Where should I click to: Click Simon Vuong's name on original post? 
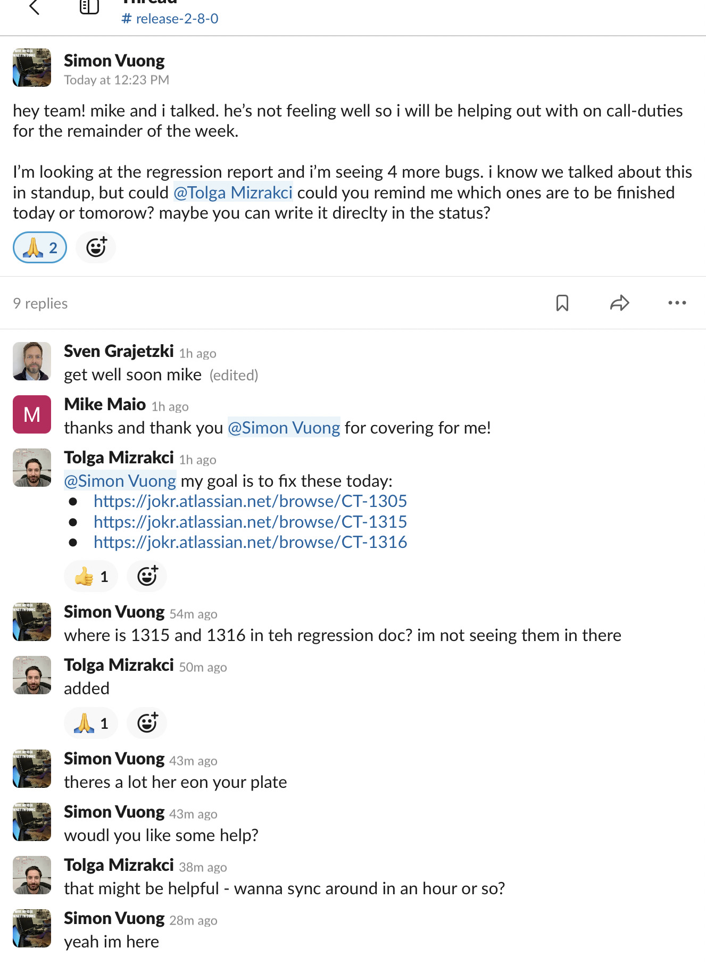(114, 61)
